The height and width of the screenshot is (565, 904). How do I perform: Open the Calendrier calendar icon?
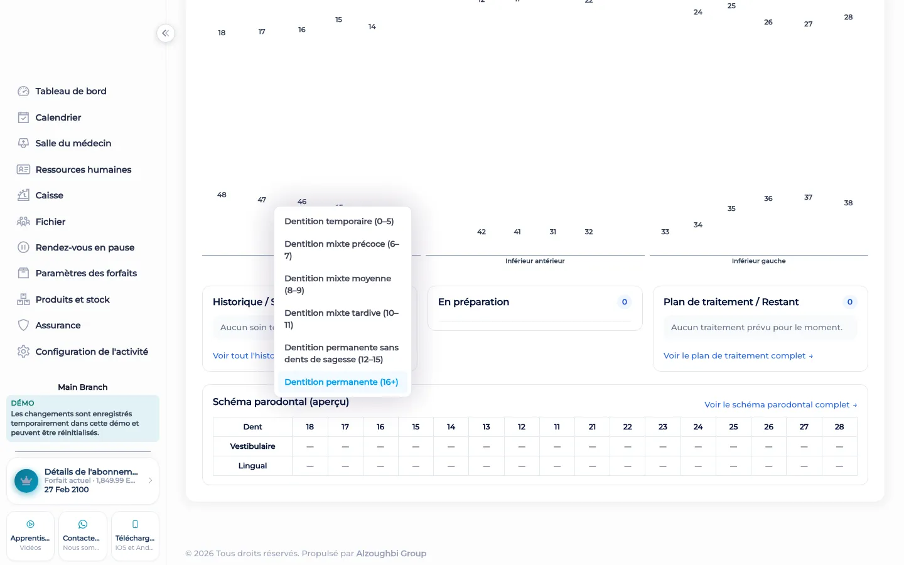23,117
